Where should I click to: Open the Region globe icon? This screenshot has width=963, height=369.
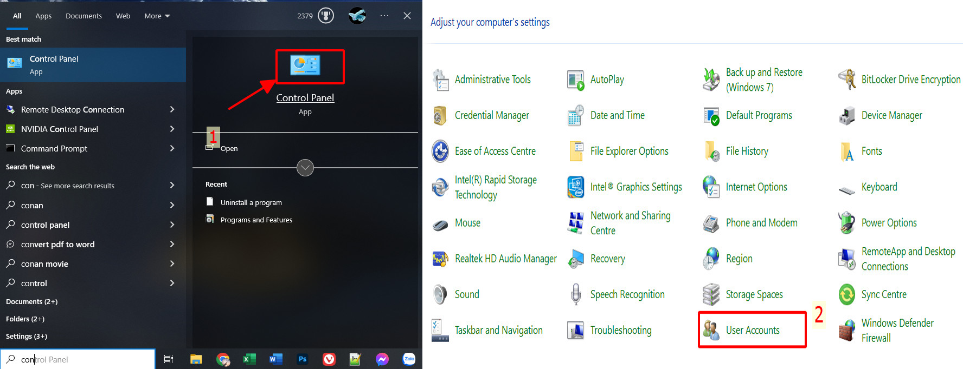pos(711,259)
